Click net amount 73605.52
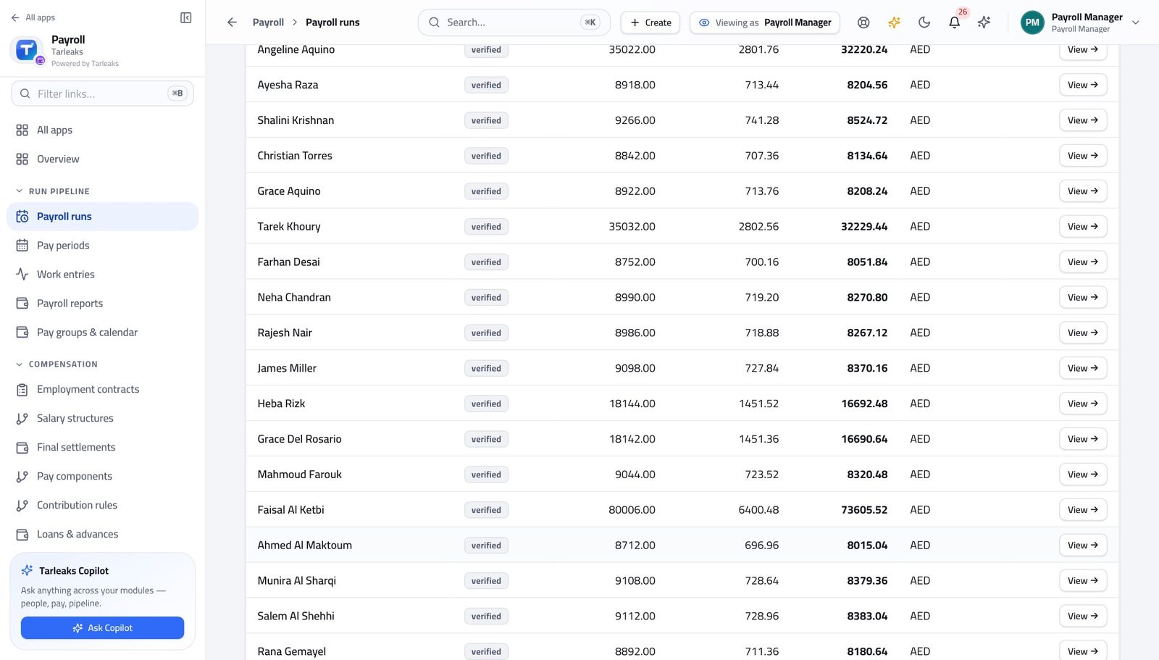The width and height of the screenshot is (1159, 660). click(863, 510)
